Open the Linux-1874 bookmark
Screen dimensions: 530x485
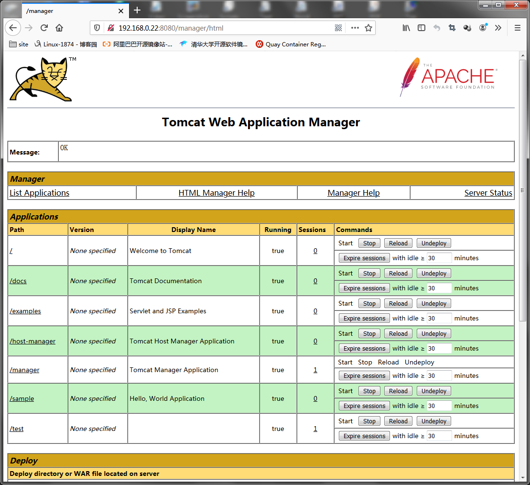coord(65,44)
